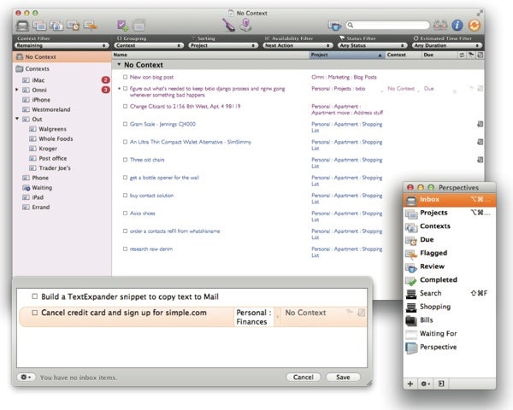Expand the Omni context triangle

click(17, 90)
